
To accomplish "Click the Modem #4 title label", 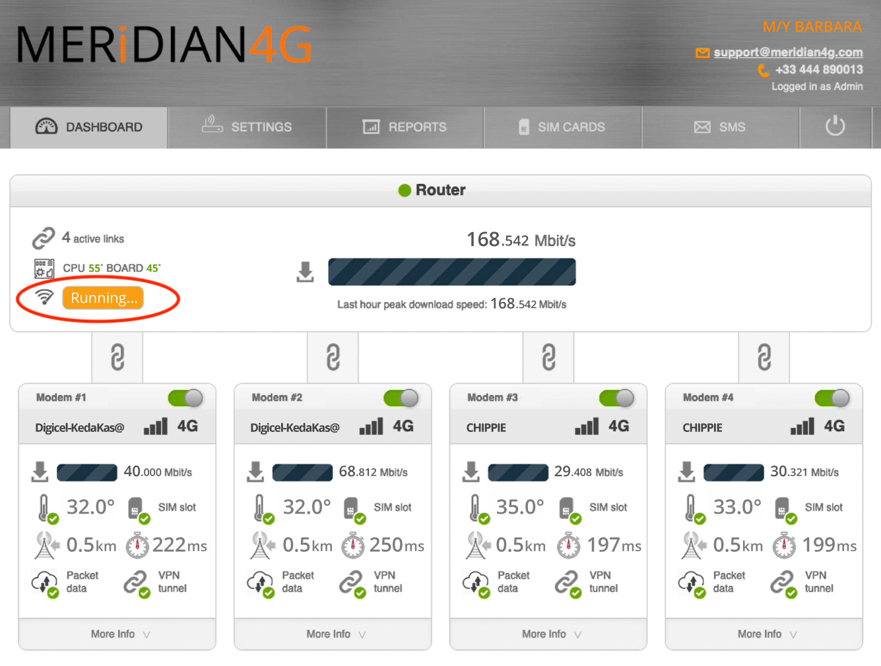I will coord(708,398).
